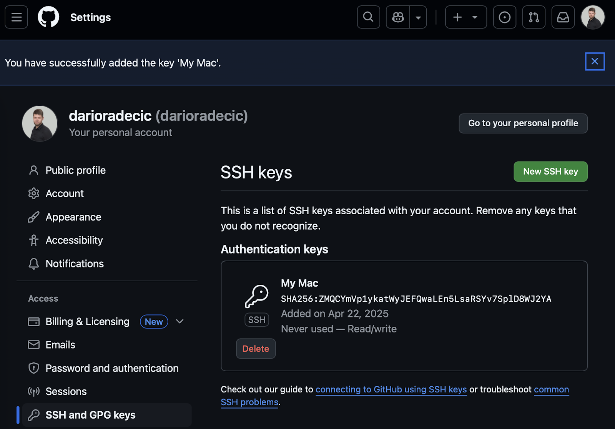The image size is (615, 429).
Task: Open Account settings
Action: pyautogui.click(x=107, y=194)
